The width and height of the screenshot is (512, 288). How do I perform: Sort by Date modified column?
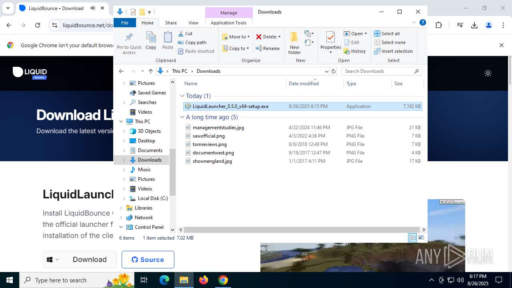[x=314, y=84]
